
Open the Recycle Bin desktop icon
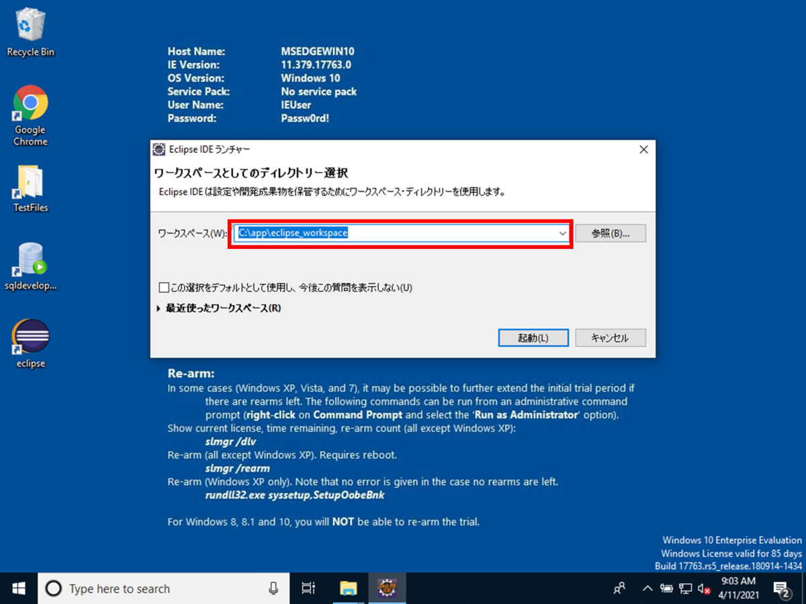tap(30, 33)
